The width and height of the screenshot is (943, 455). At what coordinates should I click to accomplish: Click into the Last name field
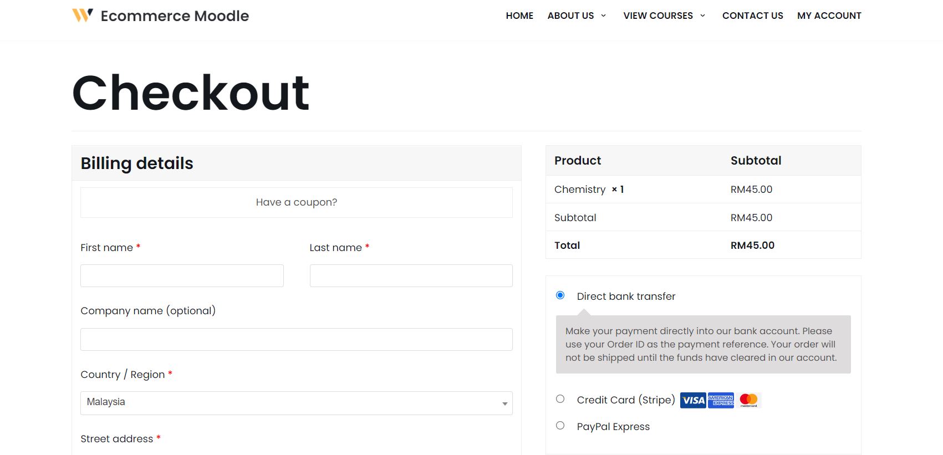click(411, 275)
